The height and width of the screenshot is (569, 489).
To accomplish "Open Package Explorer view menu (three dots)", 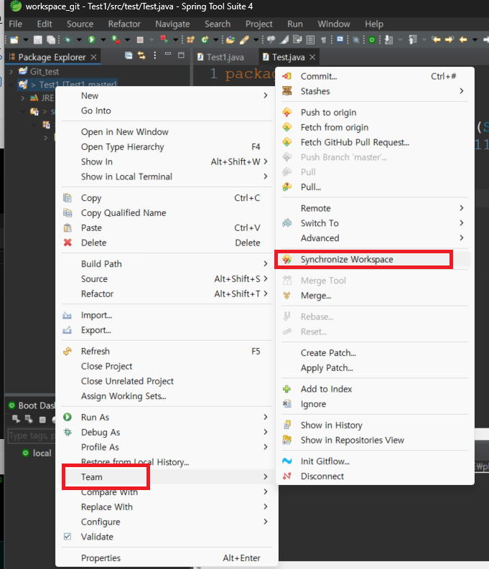I will 155,55.
